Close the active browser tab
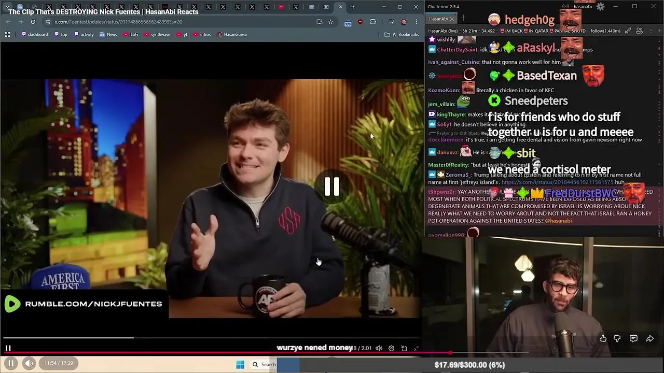The image size is (664, 373). tap(340, 7)
